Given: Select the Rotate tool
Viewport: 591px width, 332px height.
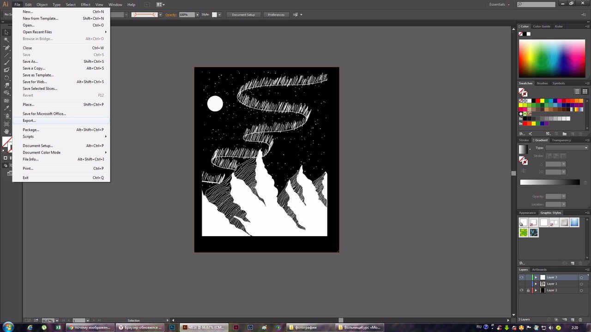Looking at the screenshot, I should coord(6,77).
